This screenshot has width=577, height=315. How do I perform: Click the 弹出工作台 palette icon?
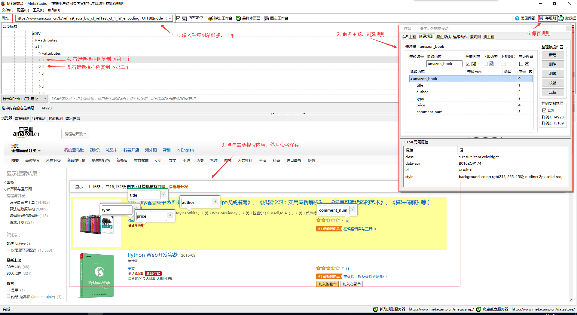(x=210, y=18)
